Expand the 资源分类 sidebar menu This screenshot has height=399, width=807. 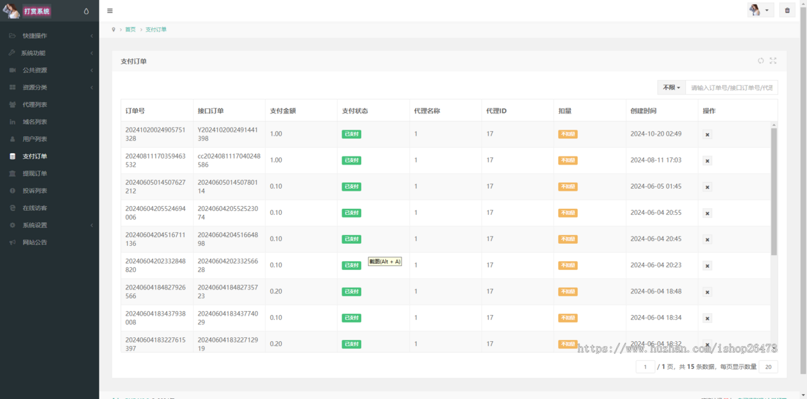tap(50, 87)
